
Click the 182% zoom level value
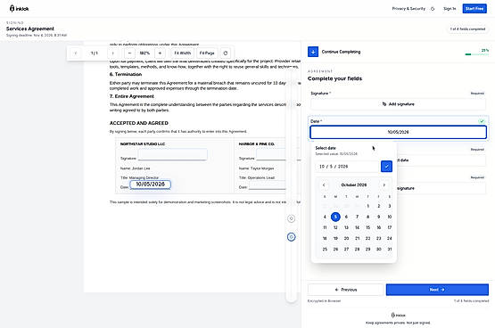pyautogui.click(x=144, y=53)
